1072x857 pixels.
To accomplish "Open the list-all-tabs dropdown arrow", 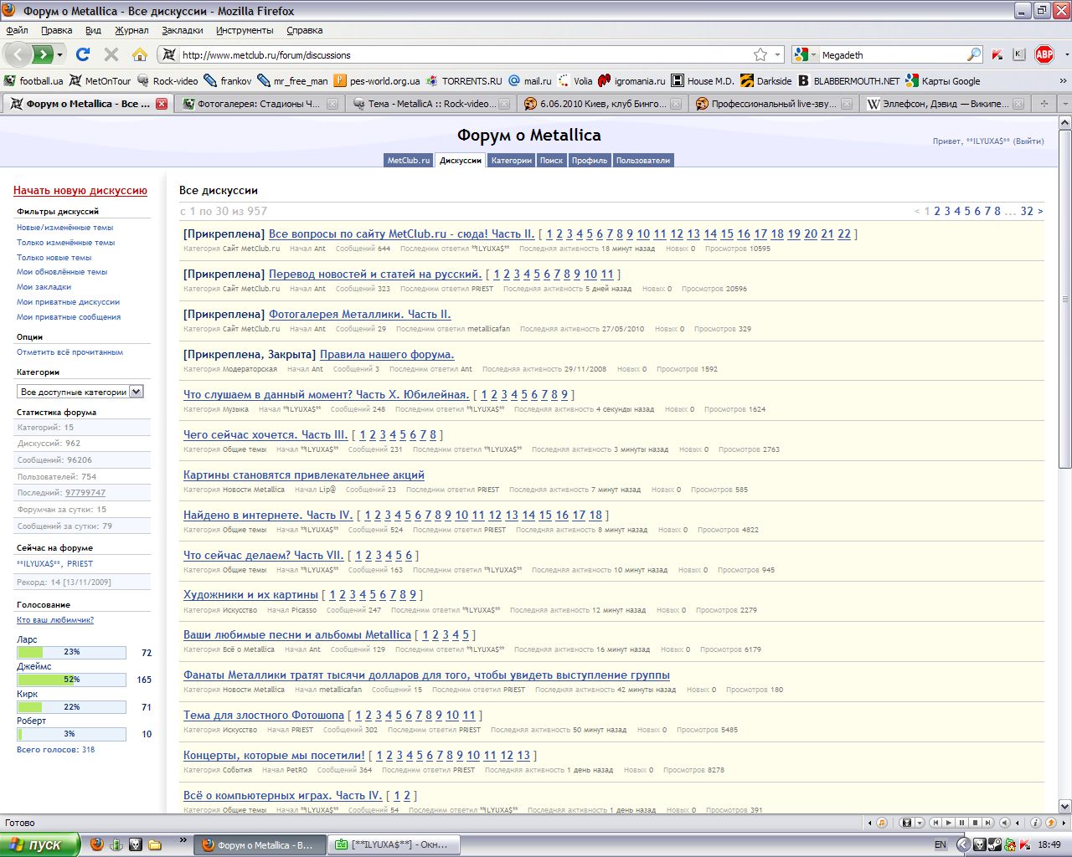I will pyautogui.click(x=1064, y=104).
